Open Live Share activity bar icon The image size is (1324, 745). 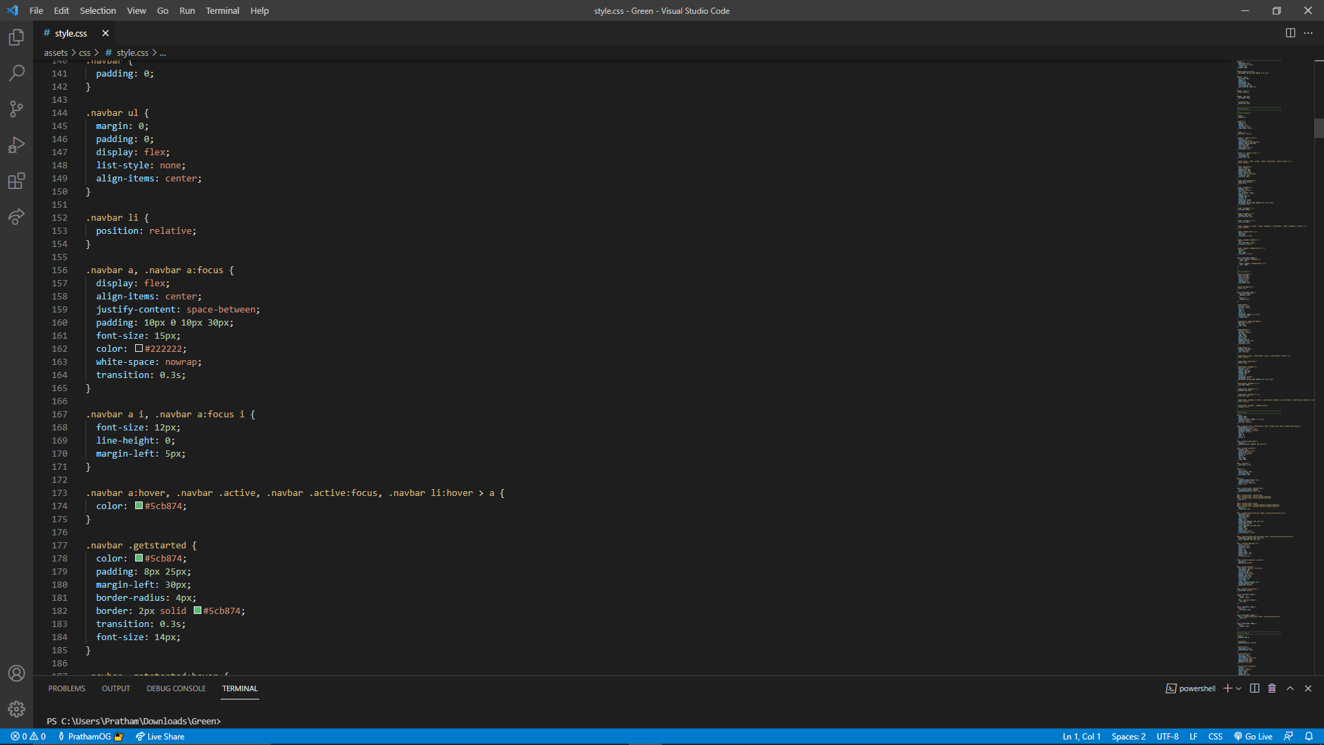(17, 217)
